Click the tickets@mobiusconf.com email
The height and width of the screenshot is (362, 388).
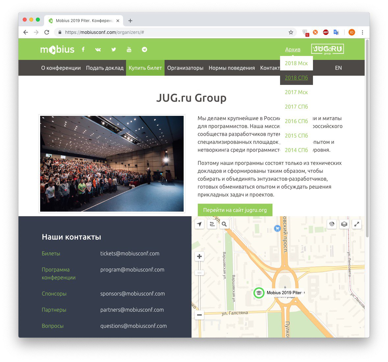click(130, 254)
